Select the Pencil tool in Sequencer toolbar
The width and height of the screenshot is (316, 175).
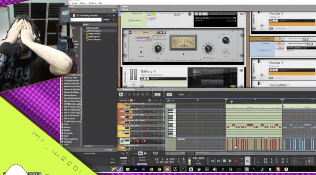click(125, 94)
